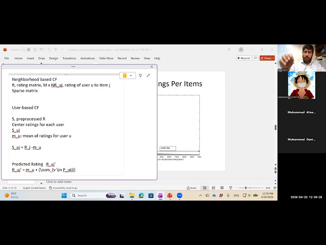Switch to the Design tab

(53, 58)
